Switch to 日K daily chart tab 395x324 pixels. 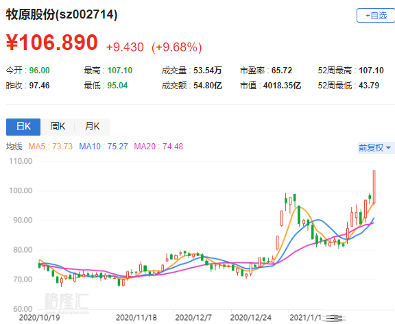click(x=23, y=127)
